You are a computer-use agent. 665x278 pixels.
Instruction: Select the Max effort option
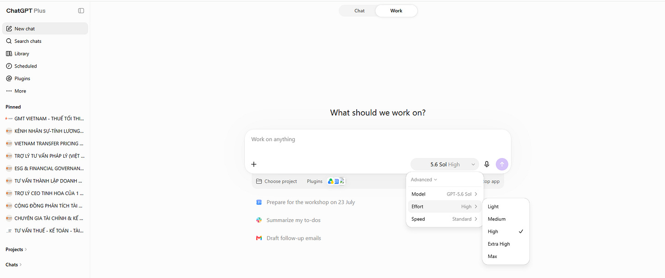pos(506,256)
